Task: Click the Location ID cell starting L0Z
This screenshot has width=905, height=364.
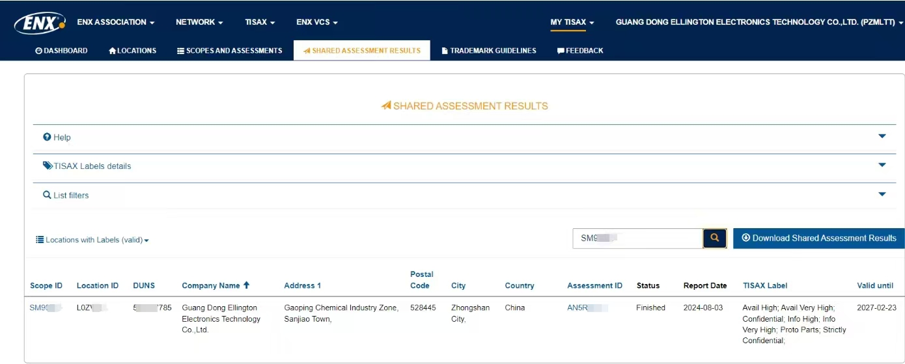Action: tap(92, 307)
